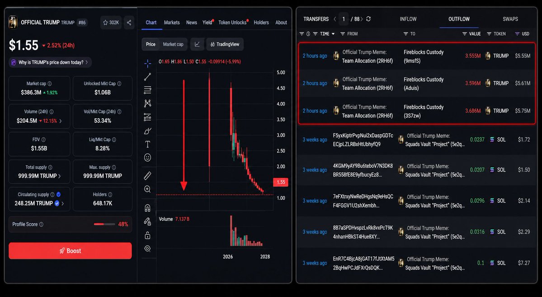Open Fireblocks Custody (Aduis) address
This screenshot has height=297, width=542.
click(x=424, y=84)
